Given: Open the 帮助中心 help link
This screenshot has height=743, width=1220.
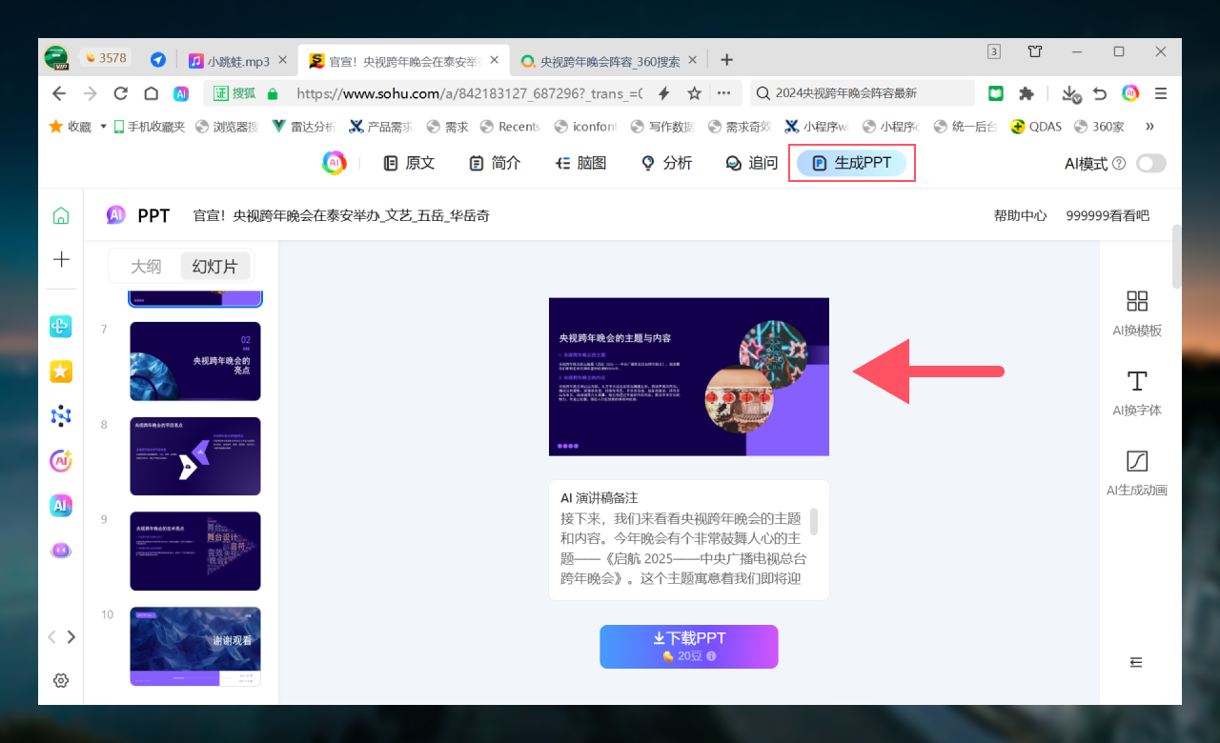Looking at the screenshot, I should [1020, 215].
